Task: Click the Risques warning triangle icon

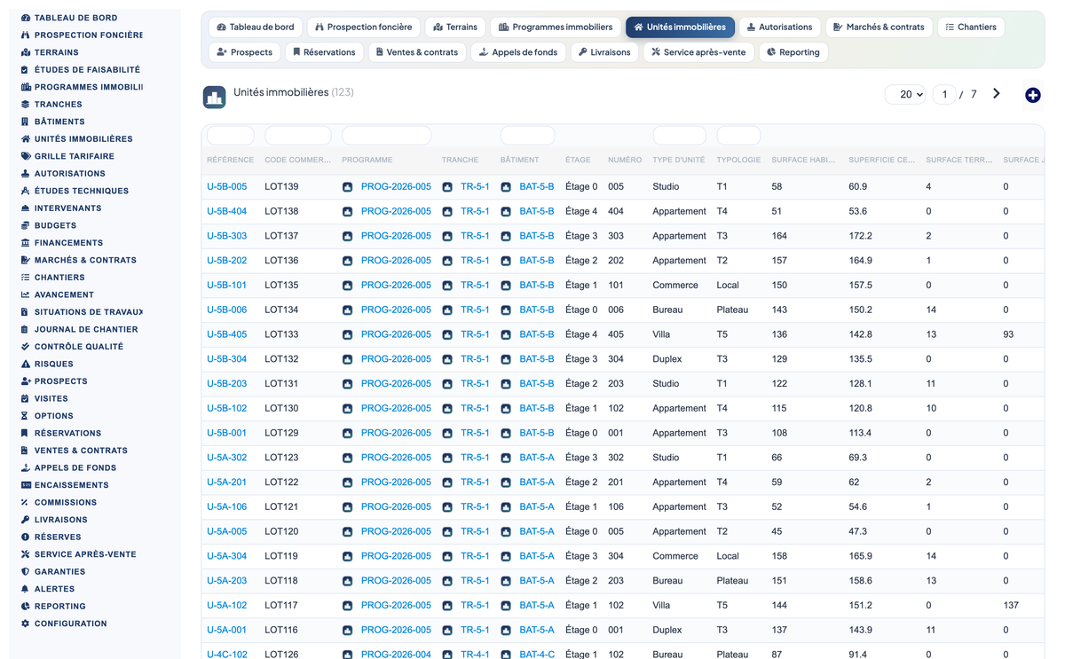Action: tap(26, 364)
